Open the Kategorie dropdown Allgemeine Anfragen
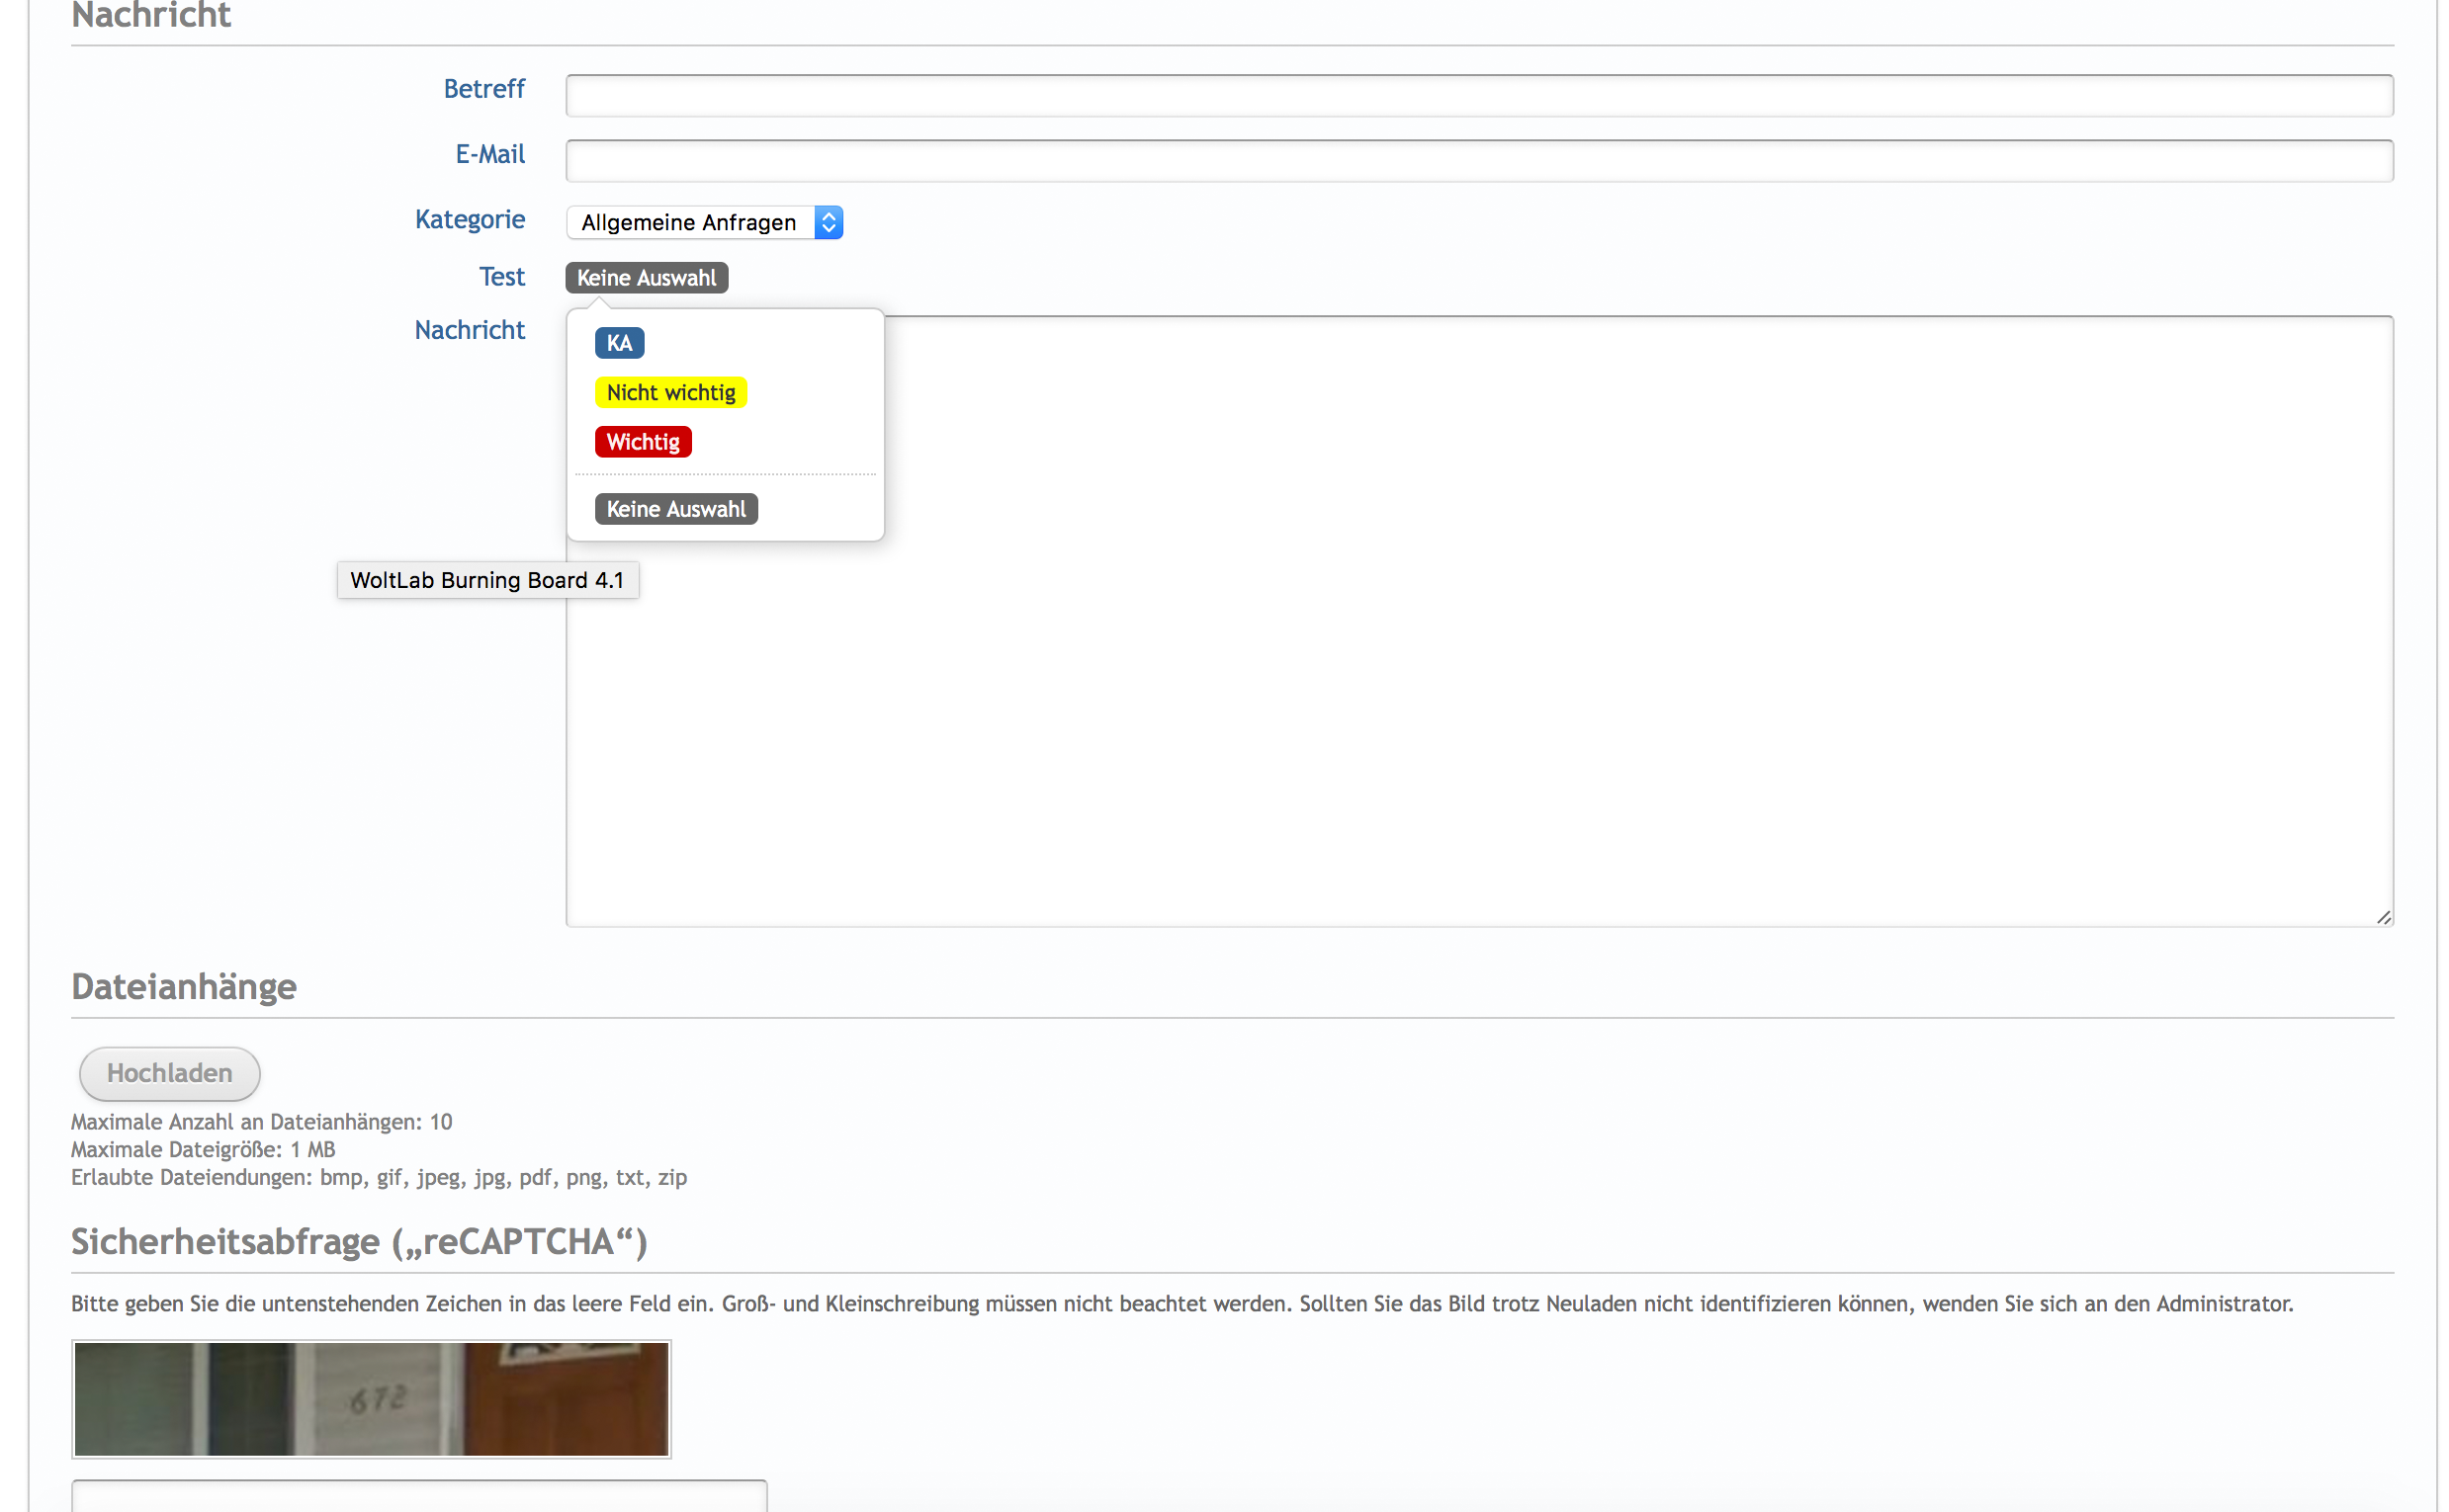 (704, 222)
